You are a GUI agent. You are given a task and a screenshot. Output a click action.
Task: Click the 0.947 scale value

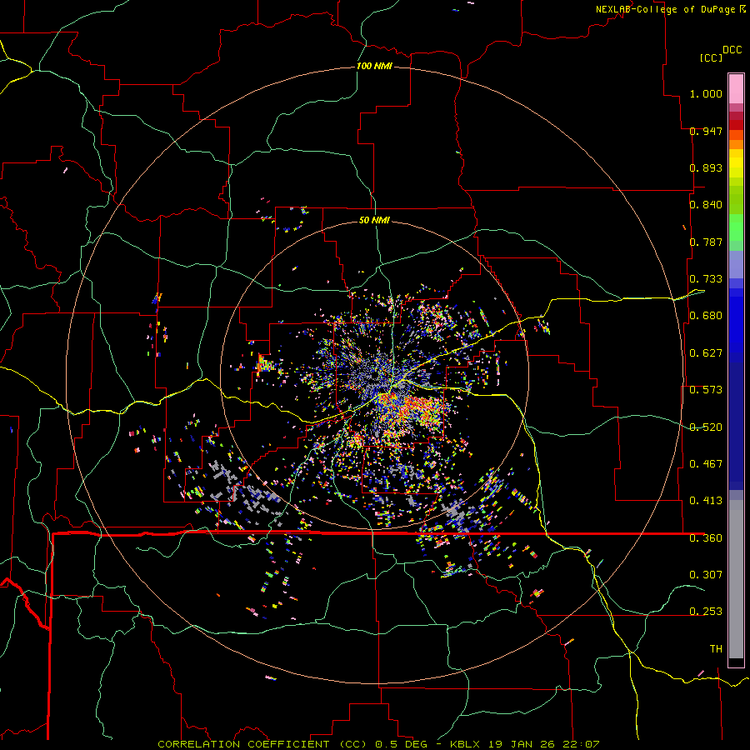[x=706, y=131]
